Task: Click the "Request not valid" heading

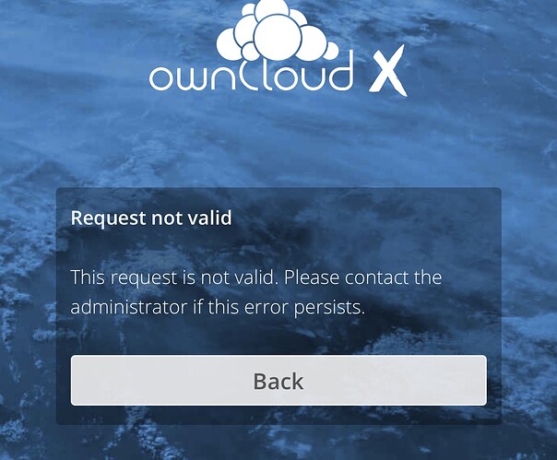Action: 151,218
